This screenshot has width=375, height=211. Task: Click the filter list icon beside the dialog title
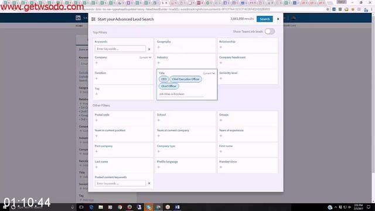[93, 19]
